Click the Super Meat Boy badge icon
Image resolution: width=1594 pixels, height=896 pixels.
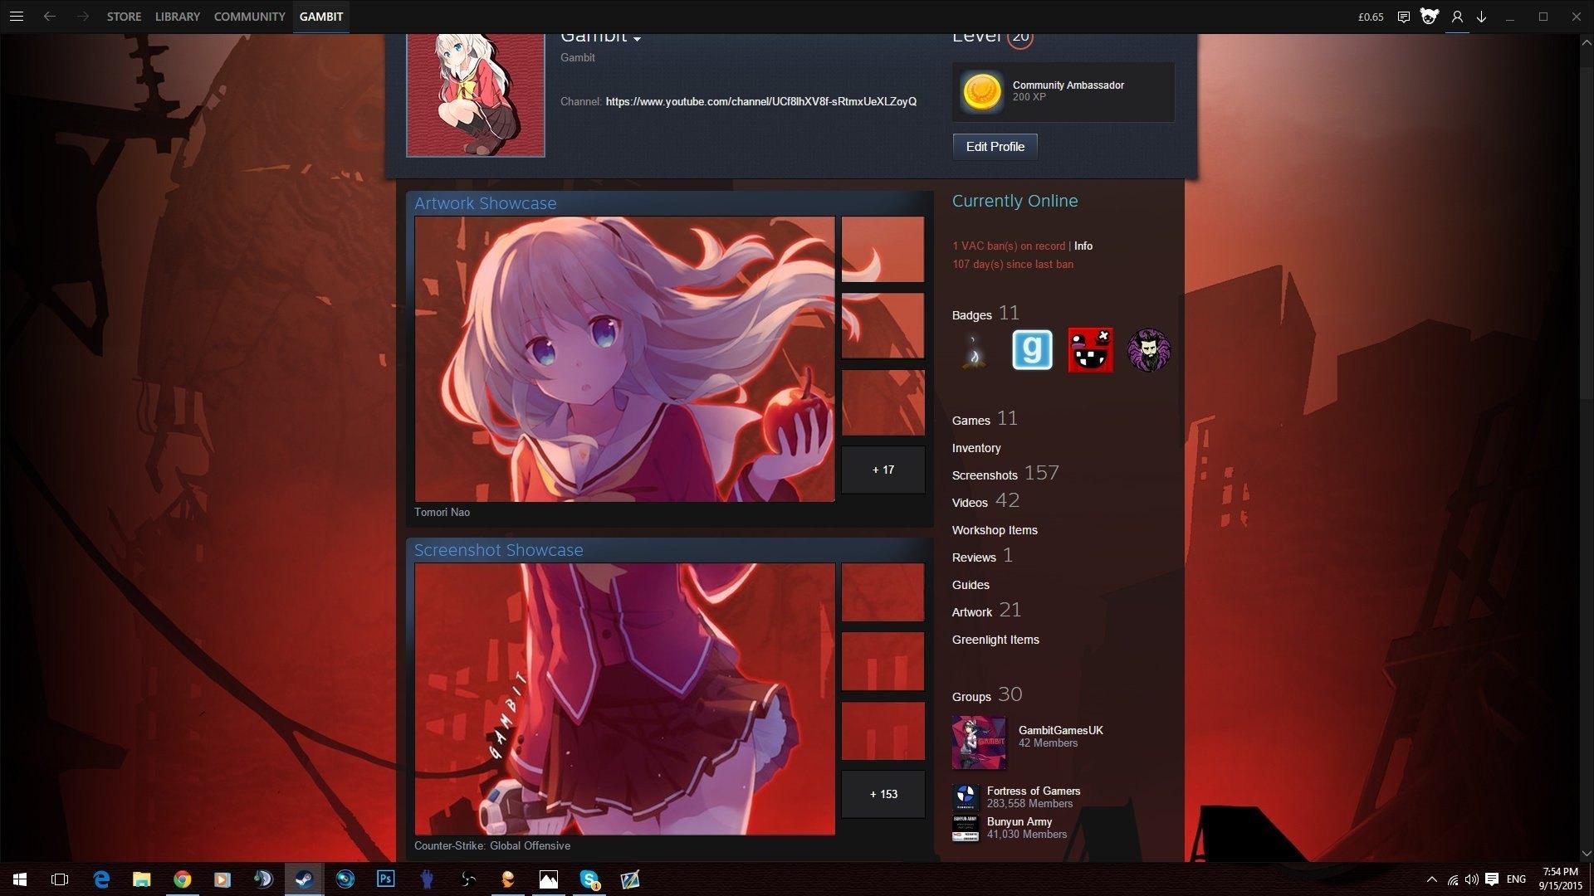tap(1090, 350)
